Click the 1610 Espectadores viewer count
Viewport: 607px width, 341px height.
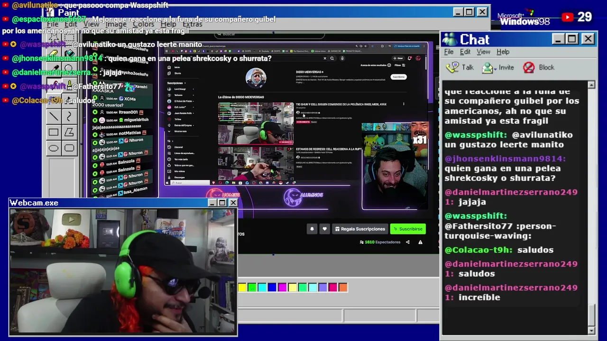[380, 242]
